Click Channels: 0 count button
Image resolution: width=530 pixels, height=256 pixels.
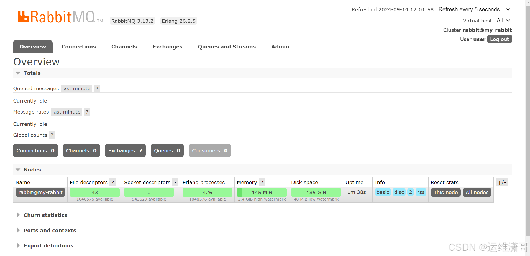(x=81, y=150)
